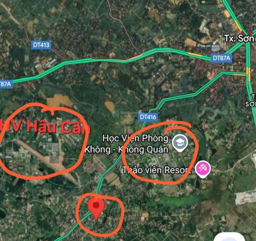Image resolution: width=256 pixels, height=241 pixels.
Task: Click the red HV Hậu Cần text
Action: pyautogui.click(x=45, y=127)
